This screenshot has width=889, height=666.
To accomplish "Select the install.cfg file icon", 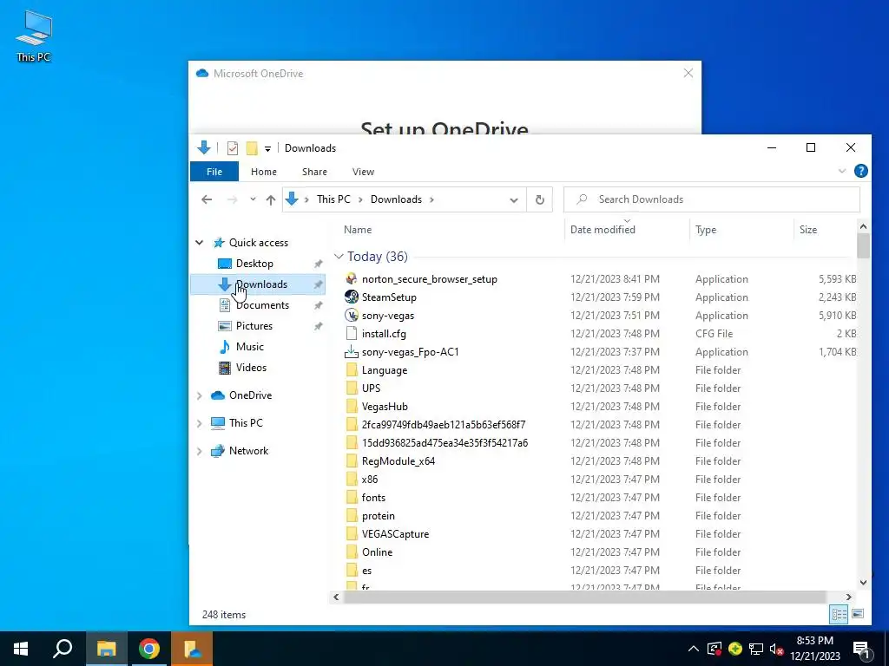I will (x=352, y=334).
